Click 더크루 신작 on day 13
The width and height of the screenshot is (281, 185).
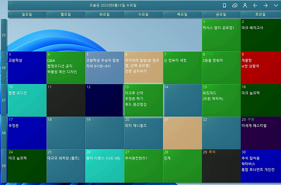pos(134,93)
